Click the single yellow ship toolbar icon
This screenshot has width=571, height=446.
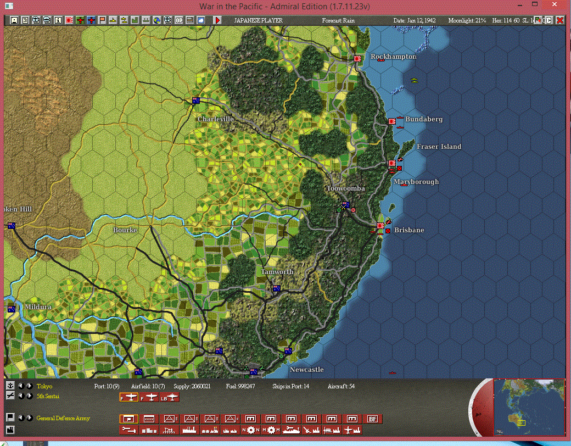(x=113, y=20)
